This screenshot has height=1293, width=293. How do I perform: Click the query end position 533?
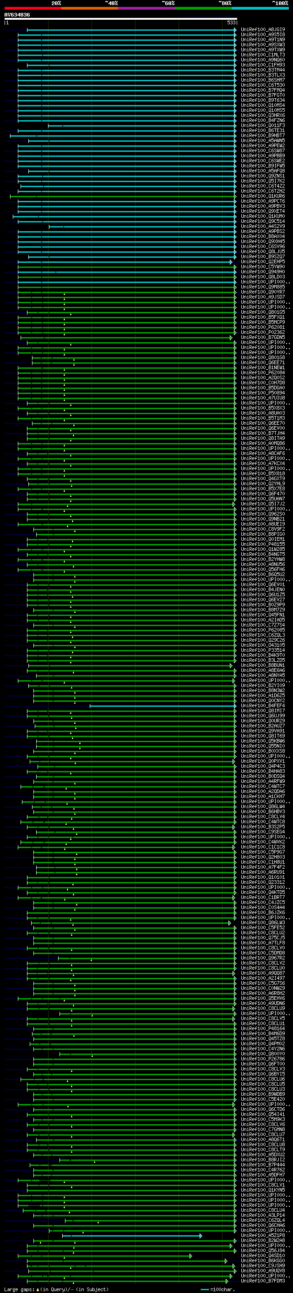[x=231, y=22]
